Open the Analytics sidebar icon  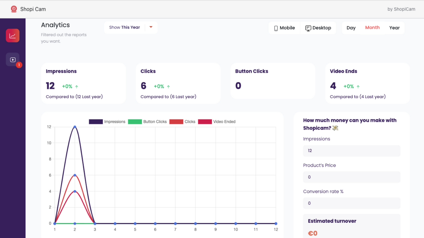13,35
